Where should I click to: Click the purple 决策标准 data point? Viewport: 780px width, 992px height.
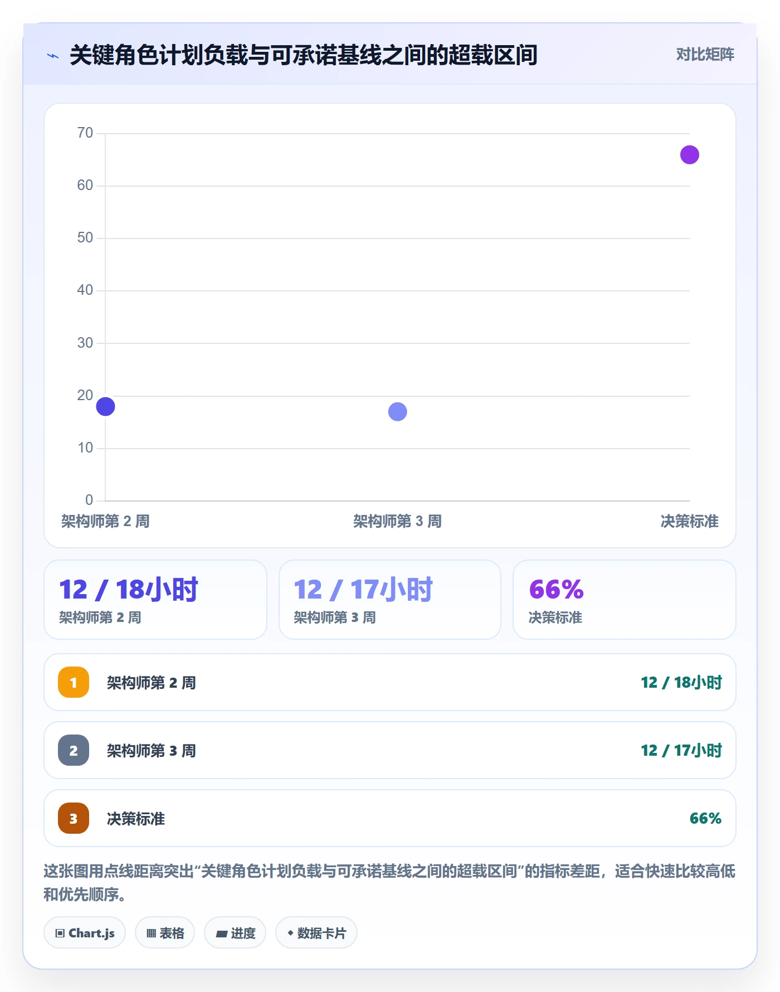coord(689,155)
